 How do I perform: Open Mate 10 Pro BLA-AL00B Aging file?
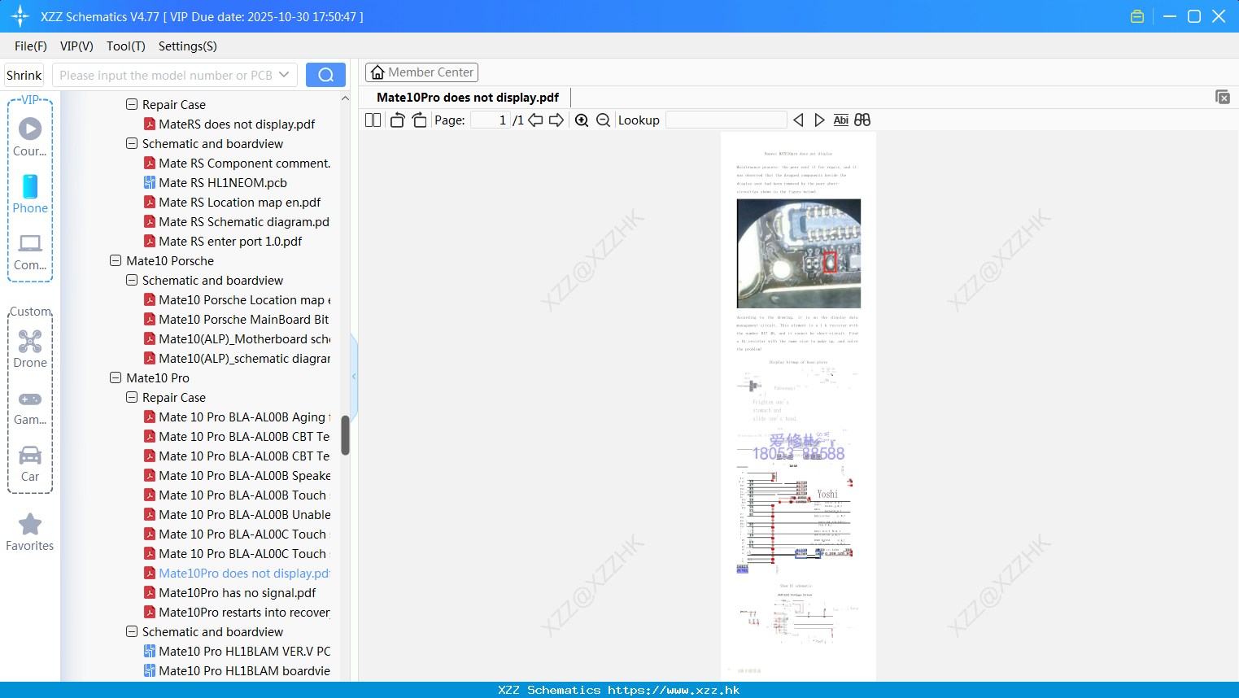point(244,417)
